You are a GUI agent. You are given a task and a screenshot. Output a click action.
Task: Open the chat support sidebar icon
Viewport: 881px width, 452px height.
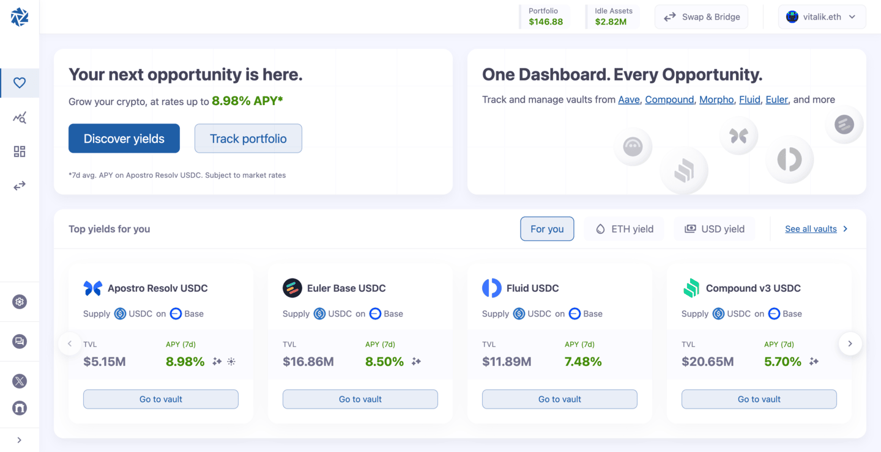tap(20, 341)
